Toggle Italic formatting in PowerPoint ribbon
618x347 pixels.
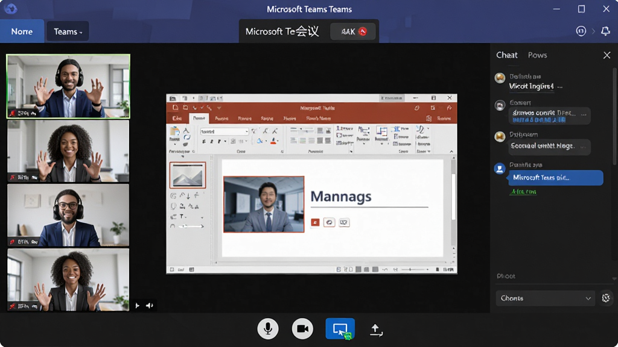[x=212, y=141]
